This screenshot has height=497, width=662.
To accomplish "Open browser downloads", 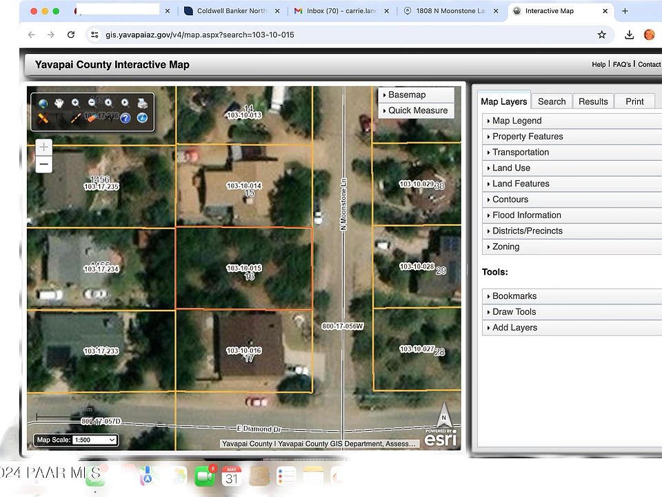I will (x=629, y=35).
